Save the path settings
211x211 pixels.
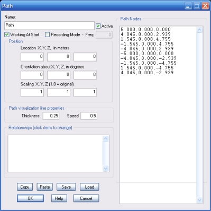66,187
